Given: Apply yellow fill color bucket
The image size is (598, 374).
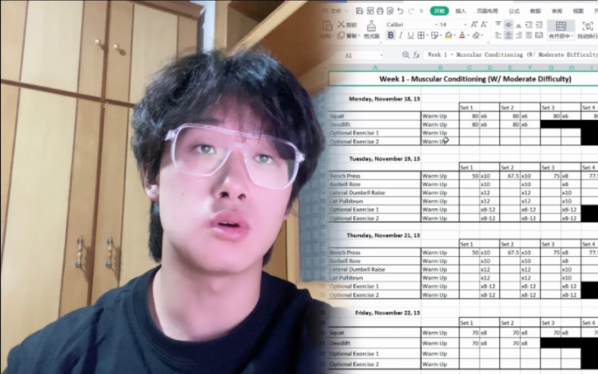Looking at the screenshot, I should [x=448, y=35].
